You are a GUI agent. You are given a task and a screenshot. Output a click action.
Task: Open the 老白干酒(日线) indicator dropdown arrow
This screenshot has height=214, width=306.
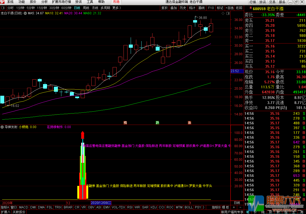tap(25, 13)
